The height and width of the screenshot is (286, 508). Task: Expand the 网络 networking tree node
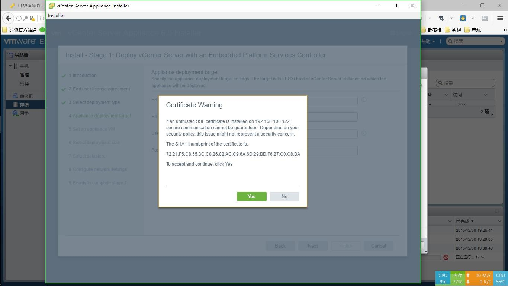10,113
